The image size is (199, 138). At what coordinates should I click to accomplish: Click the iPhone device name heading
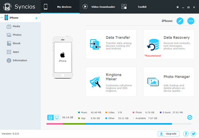(x=167, y=21)
